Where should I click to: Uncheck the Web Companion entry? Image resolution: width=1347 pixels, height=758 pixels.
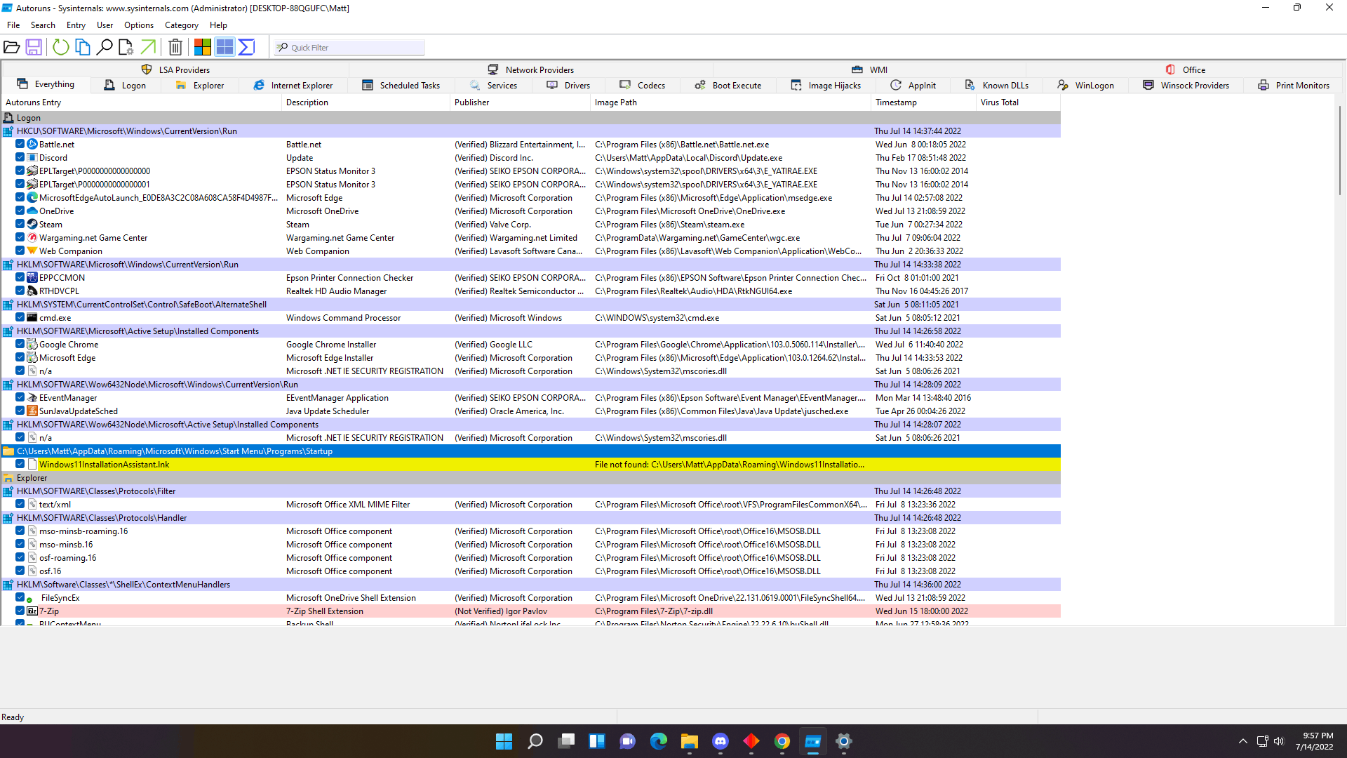20,251
